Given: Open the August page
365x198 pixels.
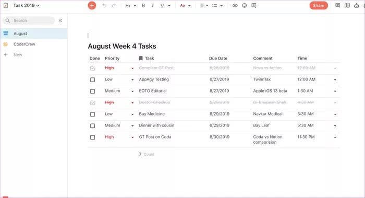Looking at the screenshot, I should point(34,33).
